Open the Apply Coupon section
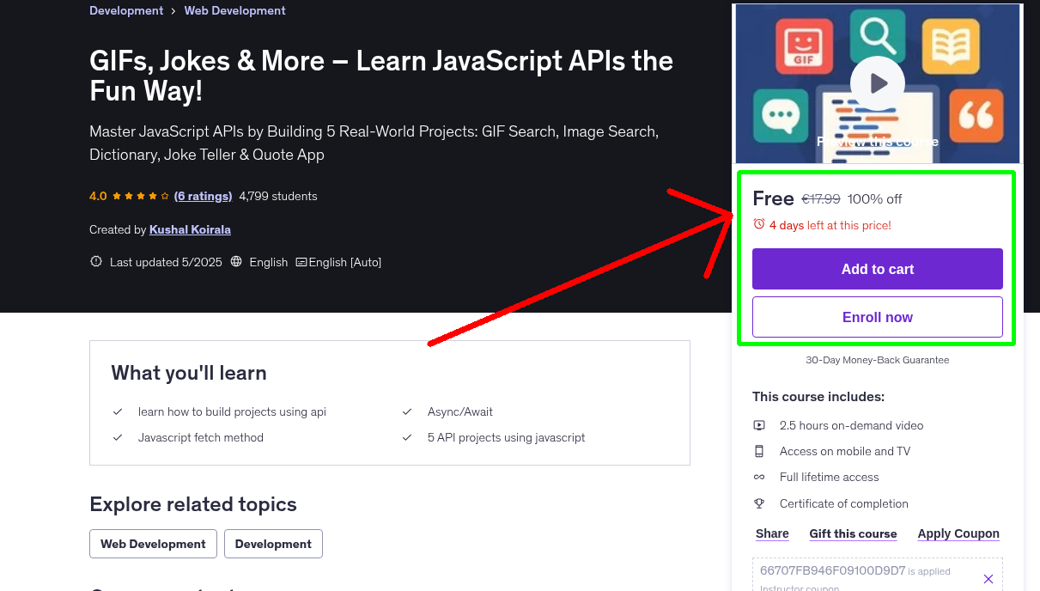 click(x=958, y=533)
